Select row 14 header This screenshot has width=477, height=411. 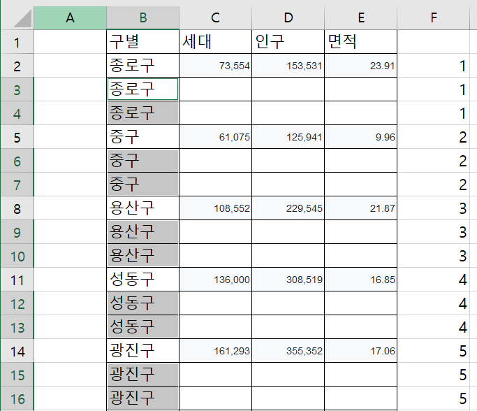(x=17, y=351)
